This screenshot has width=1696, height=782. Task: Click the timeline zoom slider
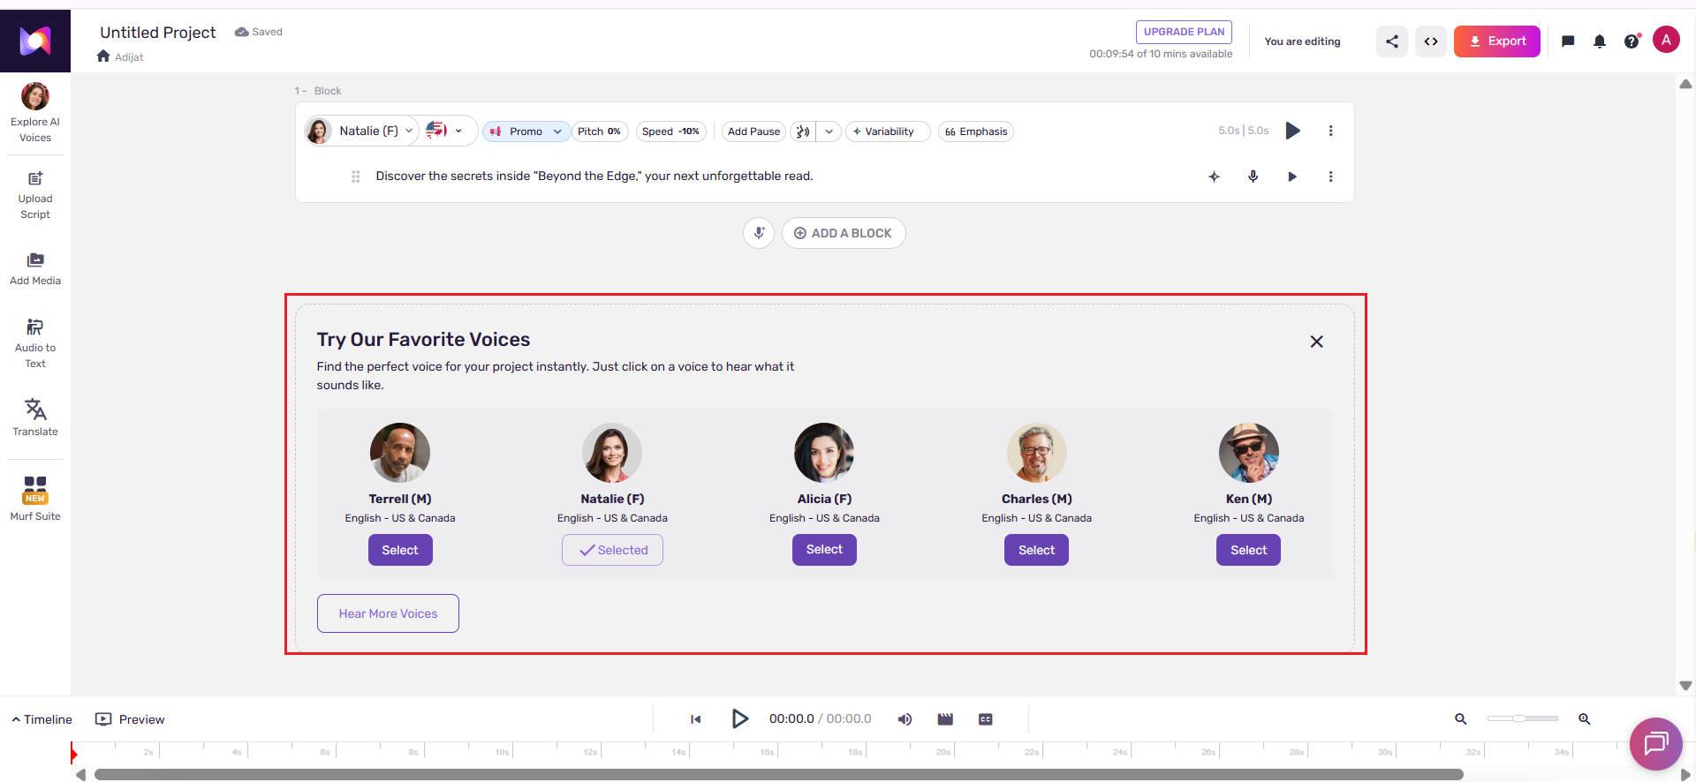coord(1522,718)
